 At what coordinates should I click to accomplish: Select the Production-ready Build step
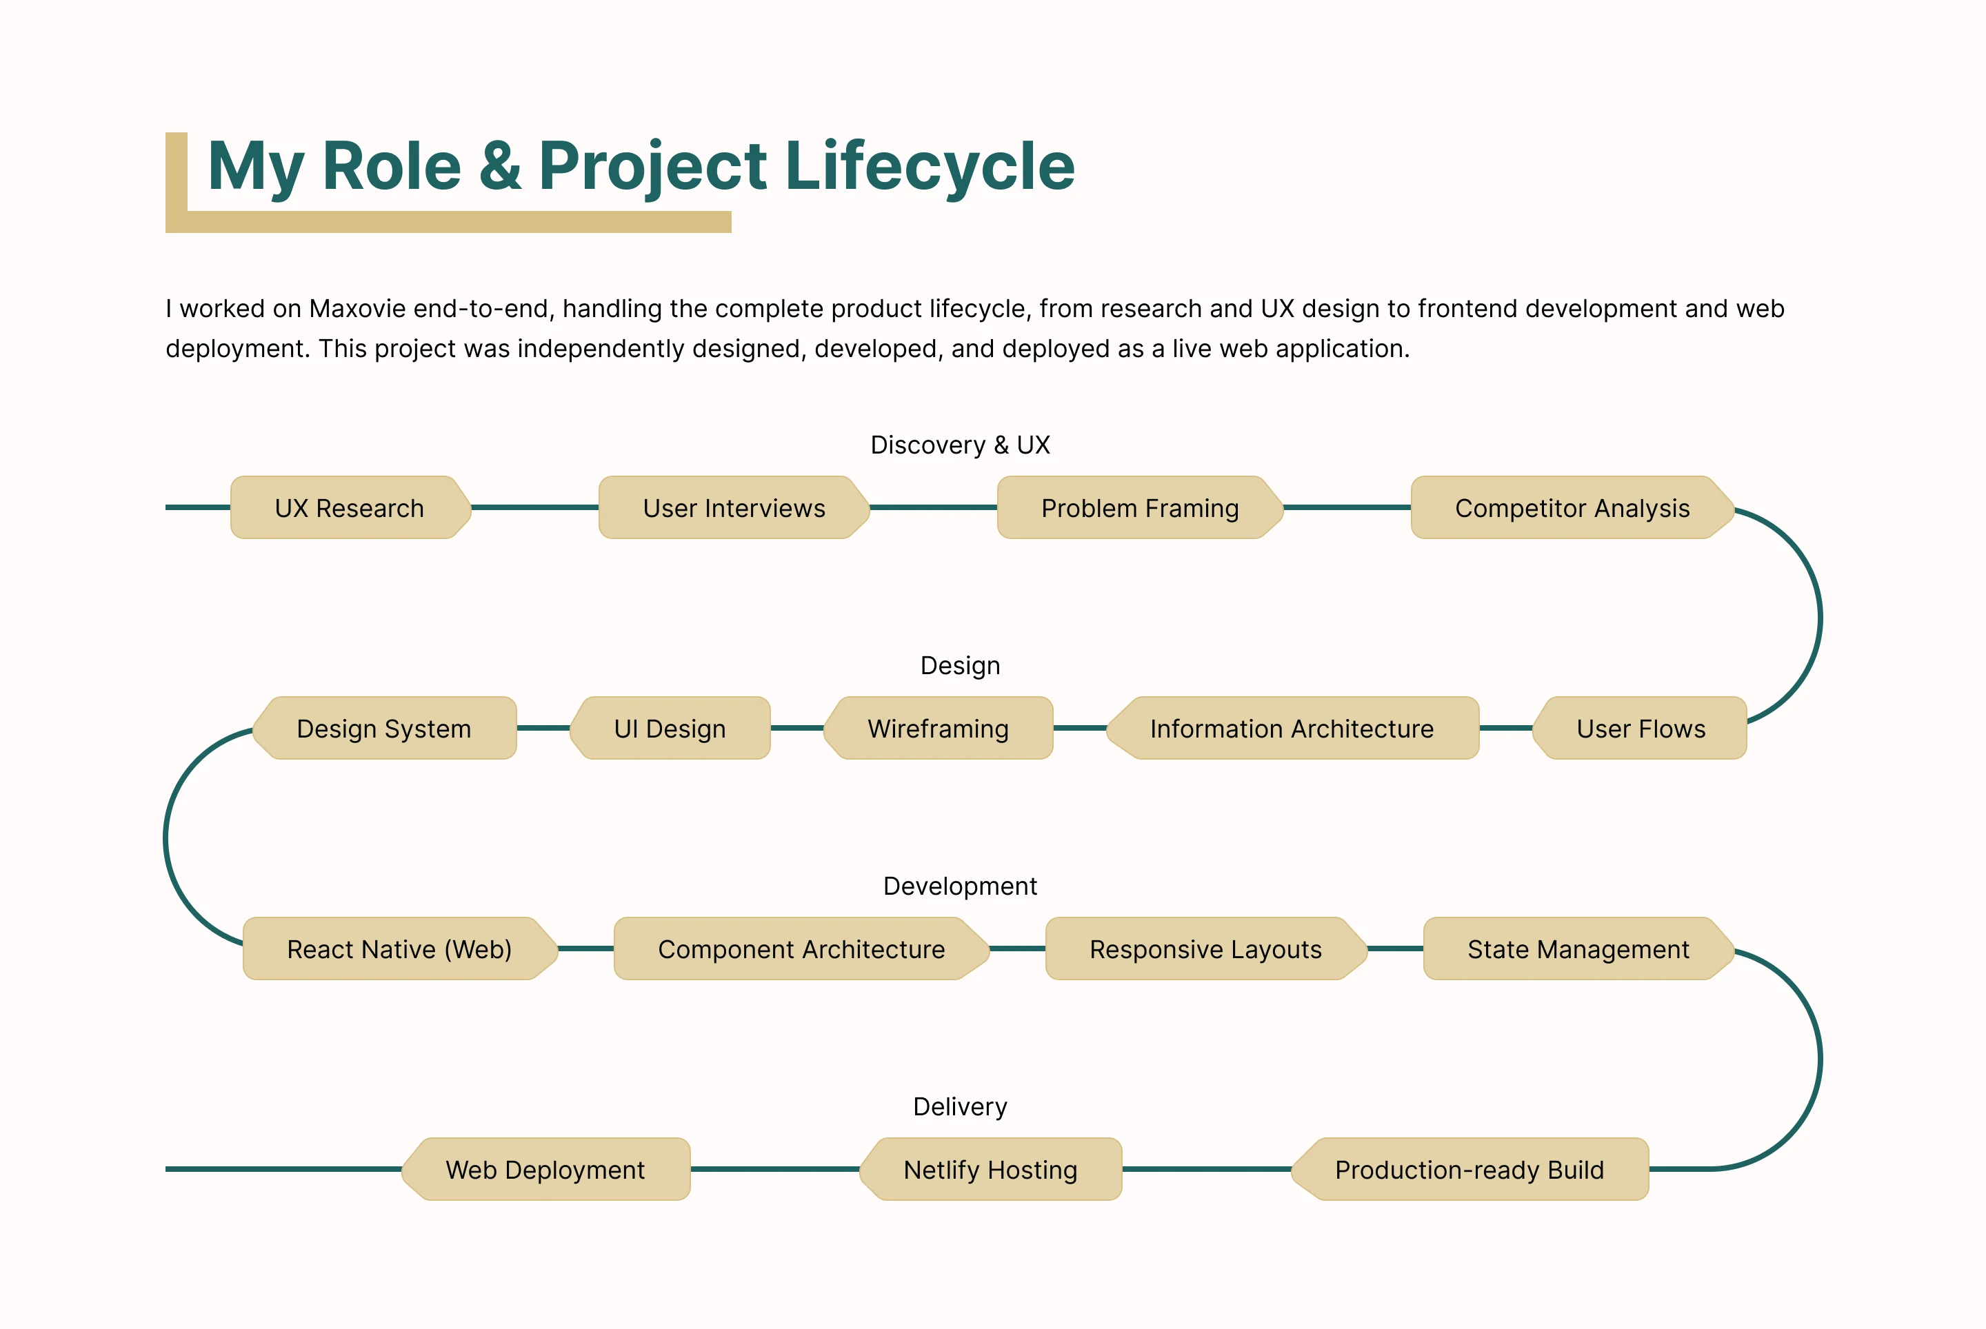point(1469,1169)
